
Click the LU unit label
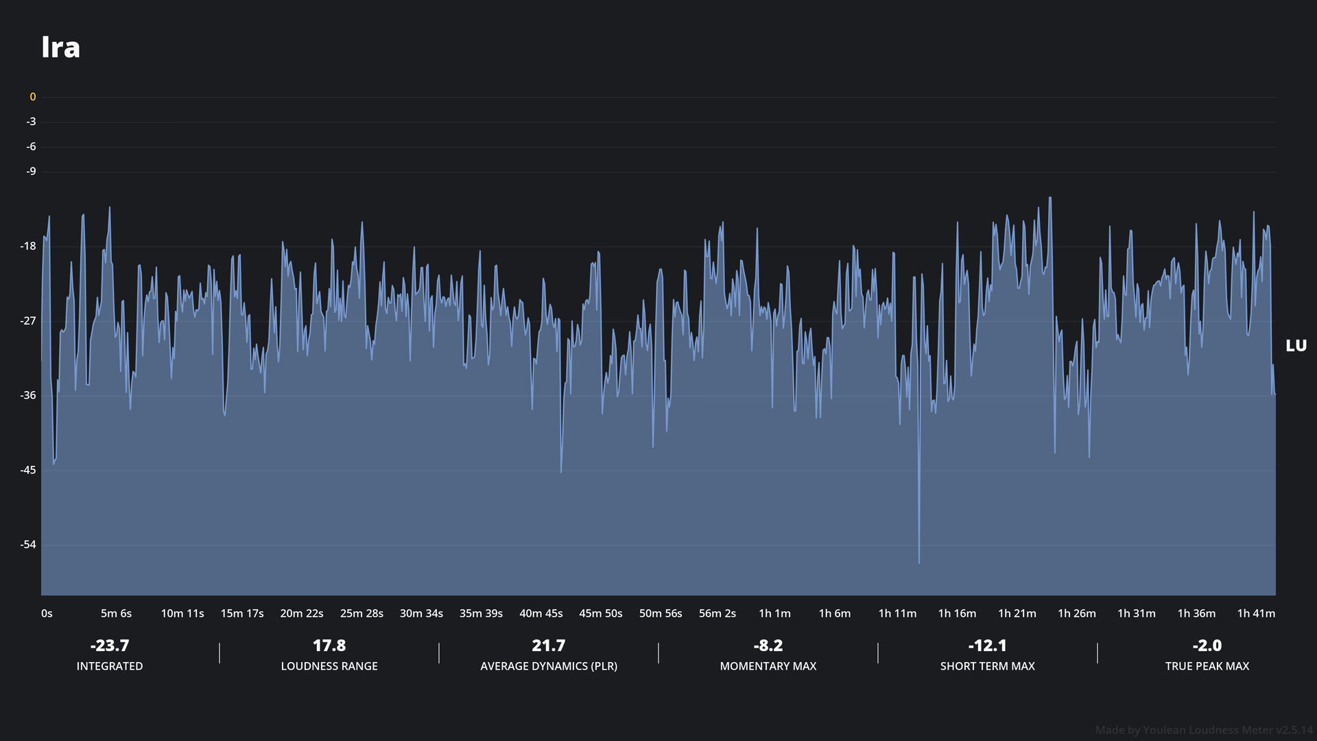(1296, 346)
